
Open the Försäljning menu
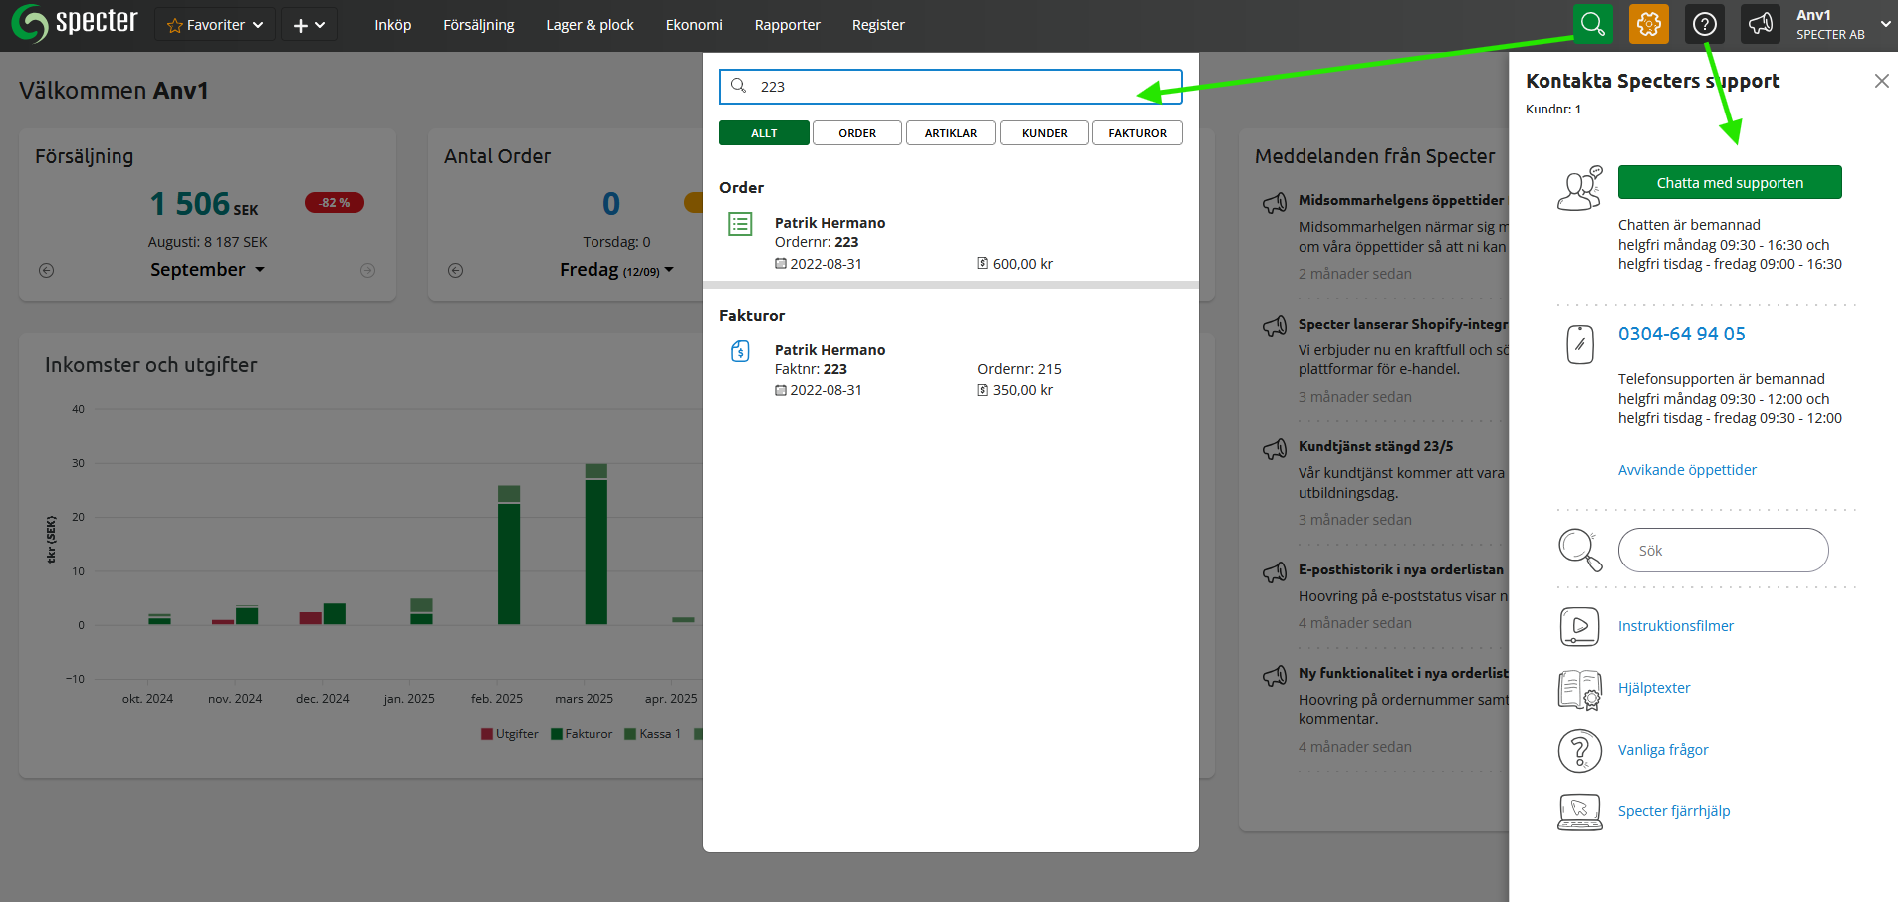point(478,25)
